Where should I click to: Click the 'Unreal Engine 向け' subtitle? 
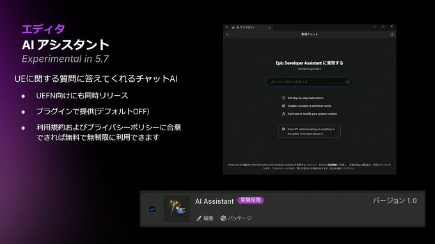(310, 69)
